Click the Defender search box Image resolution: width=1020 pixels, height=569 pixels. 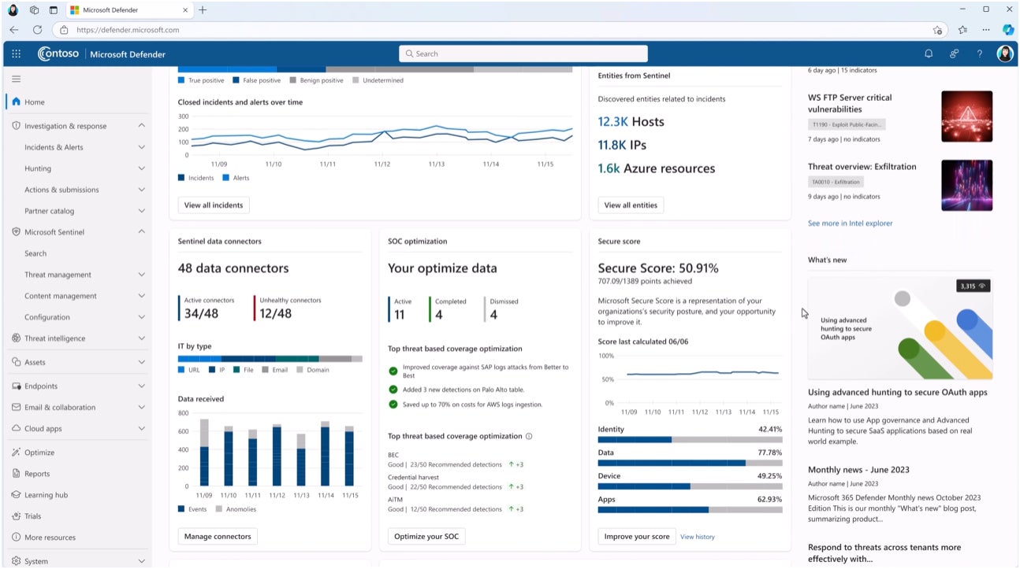click(x=523, y=54)
